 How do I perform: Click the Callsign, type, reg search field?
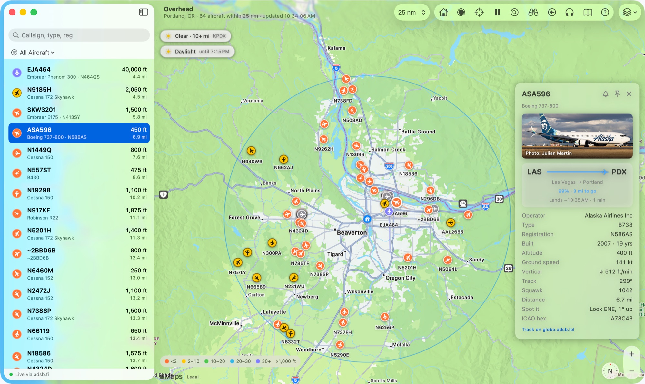click(x=79, y=35)
